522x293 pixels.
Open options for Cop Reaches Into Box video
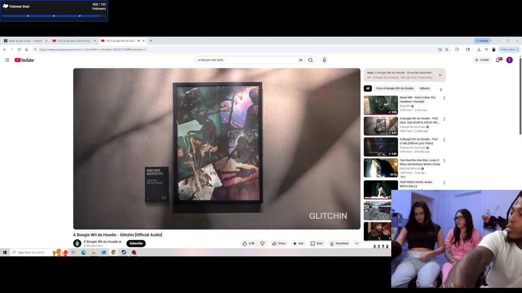[x=444, y=161]
